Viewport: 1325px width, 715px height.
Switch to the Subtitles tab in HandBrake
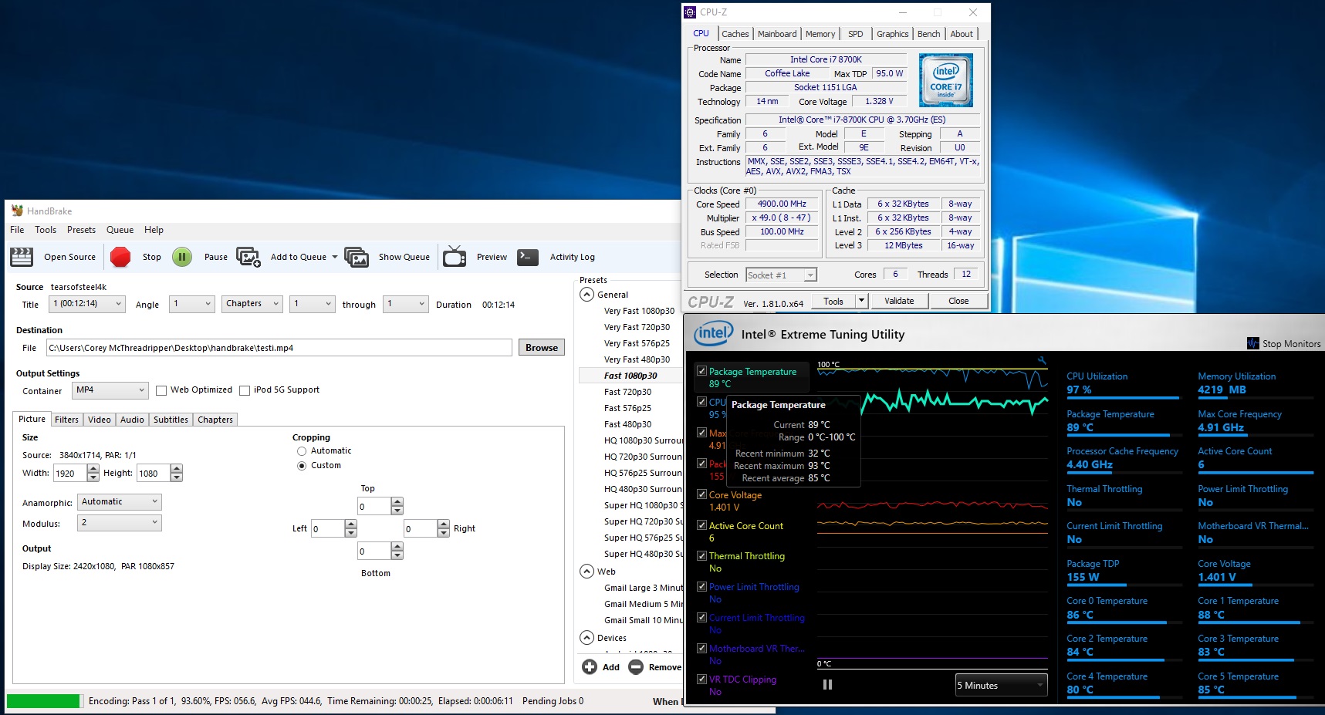click(x=171, y=420)
